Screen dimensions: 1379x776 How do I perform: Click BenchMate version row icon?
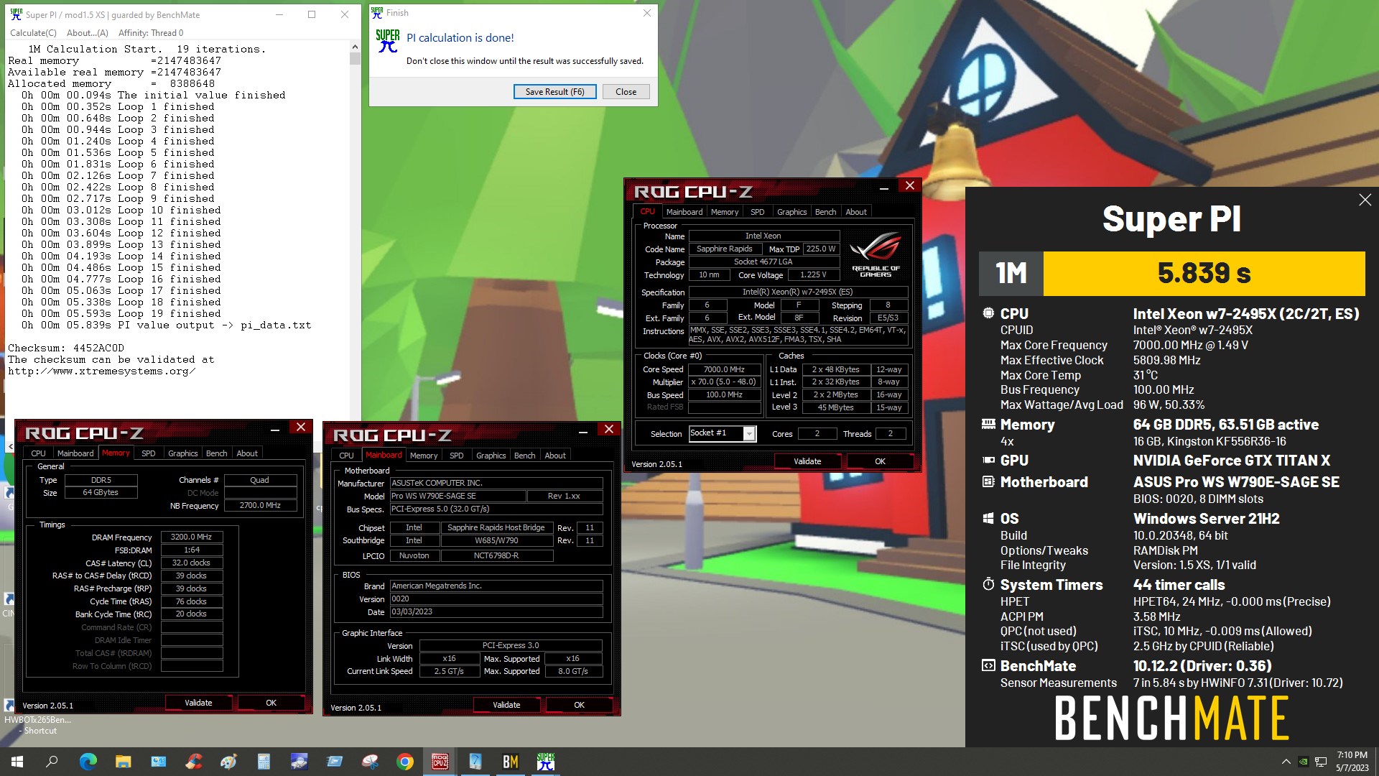point(988,665)
